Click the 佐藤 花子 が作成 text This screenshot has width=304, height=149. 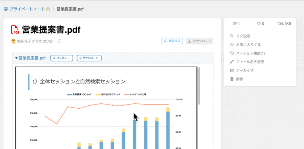29,41
